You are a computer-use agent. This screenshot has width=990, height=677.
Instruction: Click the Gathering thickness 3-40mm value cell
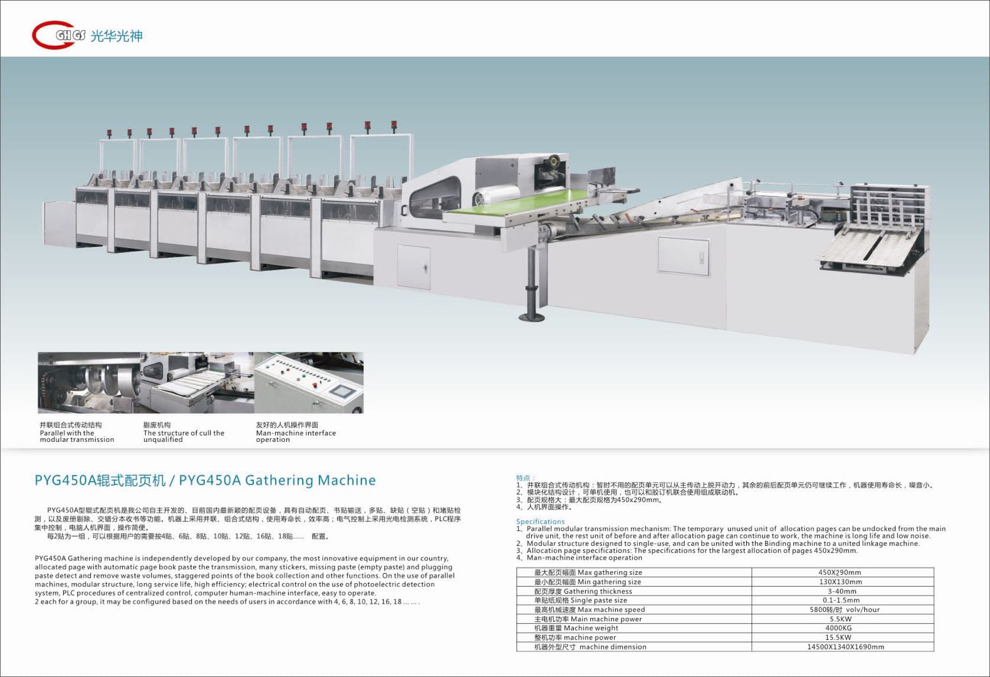point(841,591)
